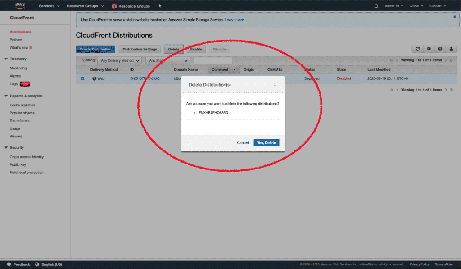461x269 pixels.
Task: Open Policies in the sidebar
Action: click(16, 40)
